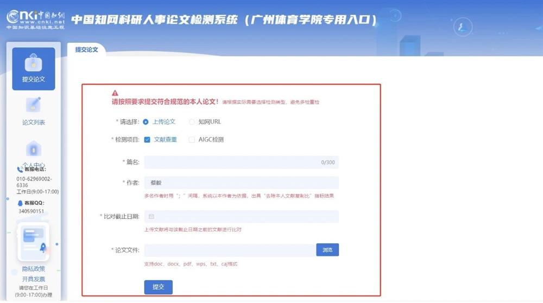
Task: Click the 浏览 browse button
Action: pyautogui.click(x=327, y=250)
